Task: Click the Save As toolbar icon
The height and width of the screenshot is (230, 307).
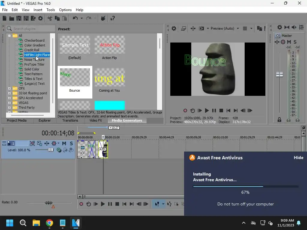Action: 26,18
